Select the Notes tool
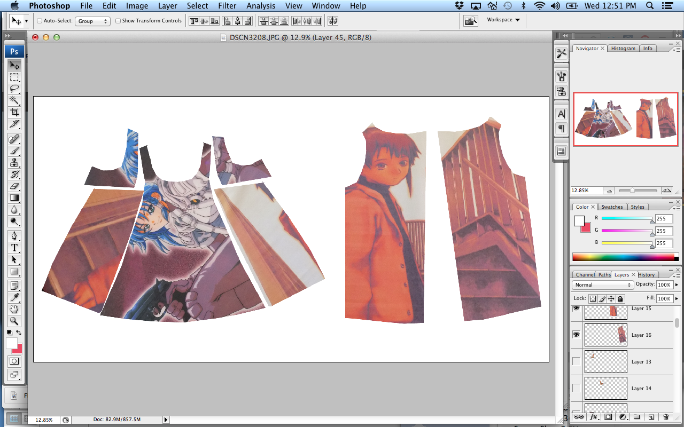The width and height of the screenshot is (684, 427). pyautogui.click(x=14, y=286)
